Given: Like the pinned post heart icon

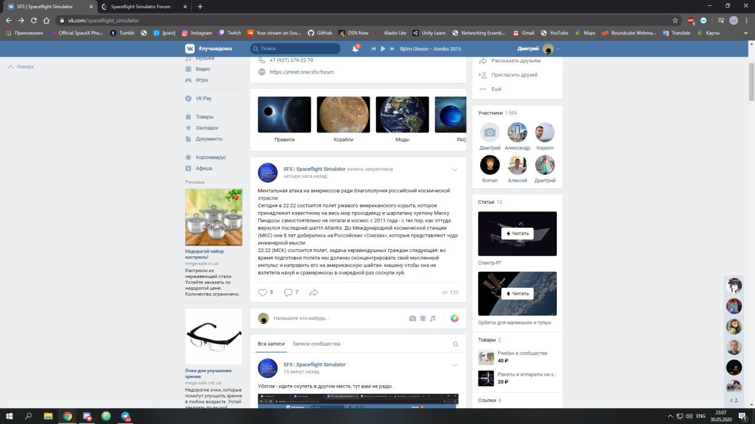Looking at the screenshot, I should 262,292.
